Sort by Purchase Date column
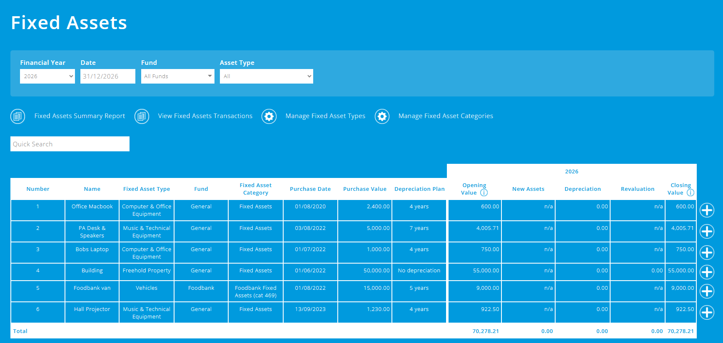This screenshot has height=343, width=723. [x=310, y=189]
